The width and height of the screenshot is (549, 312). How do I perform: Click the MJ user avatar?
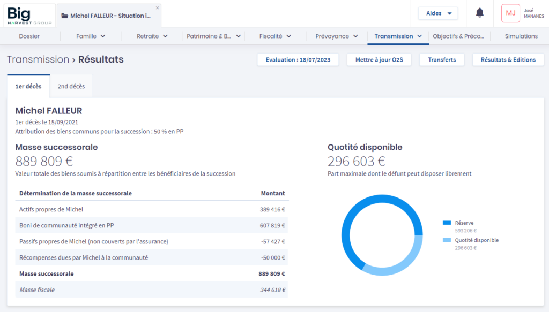(x=510, y=13)
